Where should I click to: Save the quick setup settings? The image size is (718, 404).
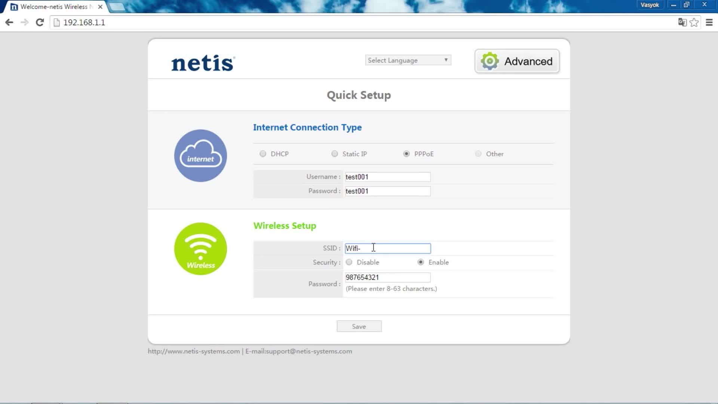point(359,326)
